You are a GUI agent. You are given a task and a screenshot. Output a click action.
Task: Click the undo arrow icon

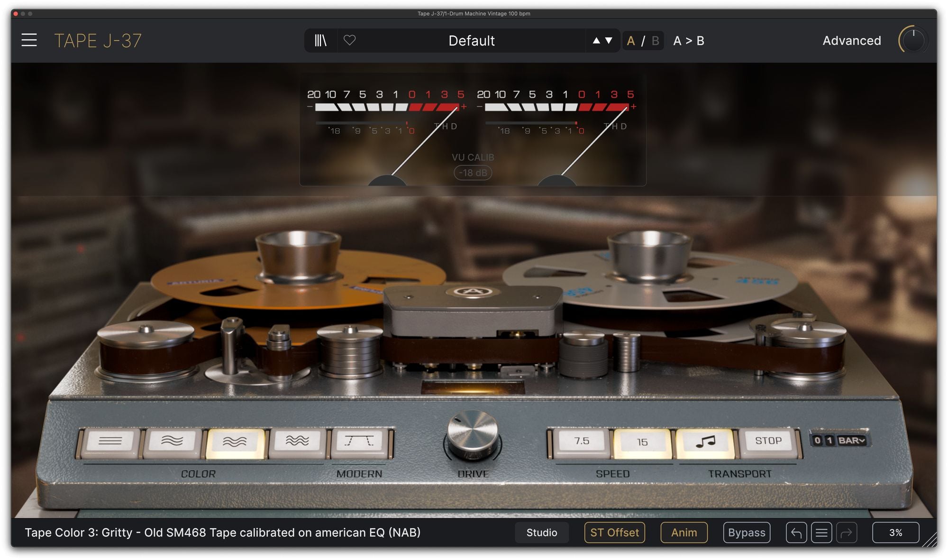(796, 532)
